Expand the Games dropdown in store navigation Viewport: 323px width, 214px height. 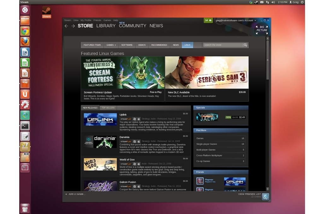tap(111, 45)
